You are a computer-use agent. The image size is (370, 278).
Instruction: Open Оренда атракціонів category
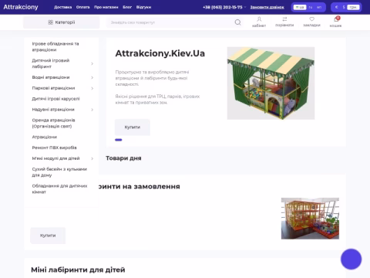[x=53, y=123]
